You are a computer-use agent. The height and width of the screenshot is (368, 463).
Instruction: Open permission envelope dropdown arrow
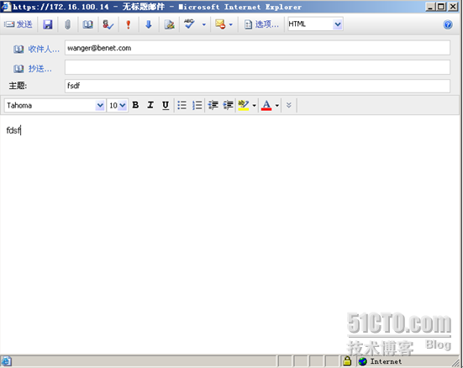point(231,24)
